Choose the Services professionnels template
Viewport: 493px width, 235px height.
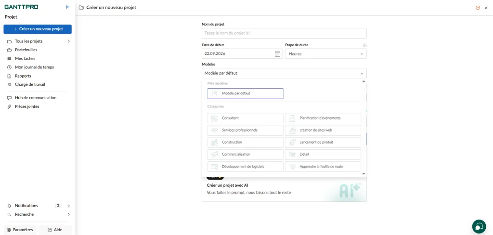point(246,130)
